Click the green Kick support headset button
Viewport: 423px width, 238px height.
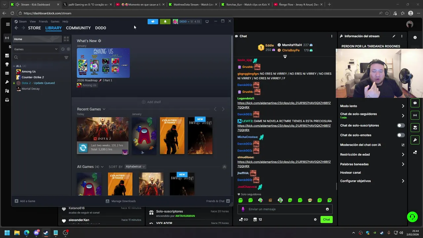click(x=412, y=217)
